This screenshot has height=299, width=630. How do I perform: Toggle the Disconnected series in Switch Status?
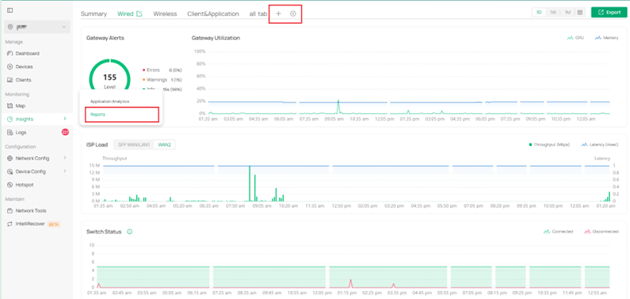[601, 232]
